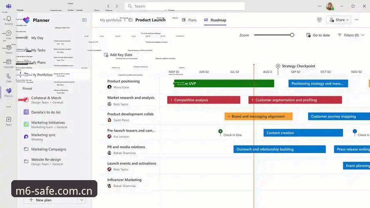Viewport: 370px width, 208px height.
Task: Open Outreach and relationship building bar
Action: pyautogui.click(x=280, y=149)
